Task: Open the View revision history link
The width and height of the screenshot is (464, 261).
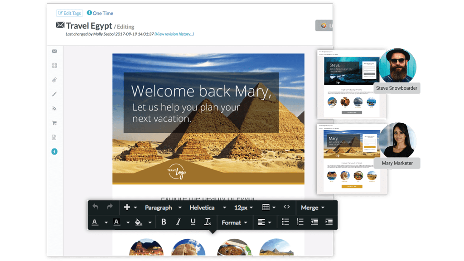Action: pos(174,34)
